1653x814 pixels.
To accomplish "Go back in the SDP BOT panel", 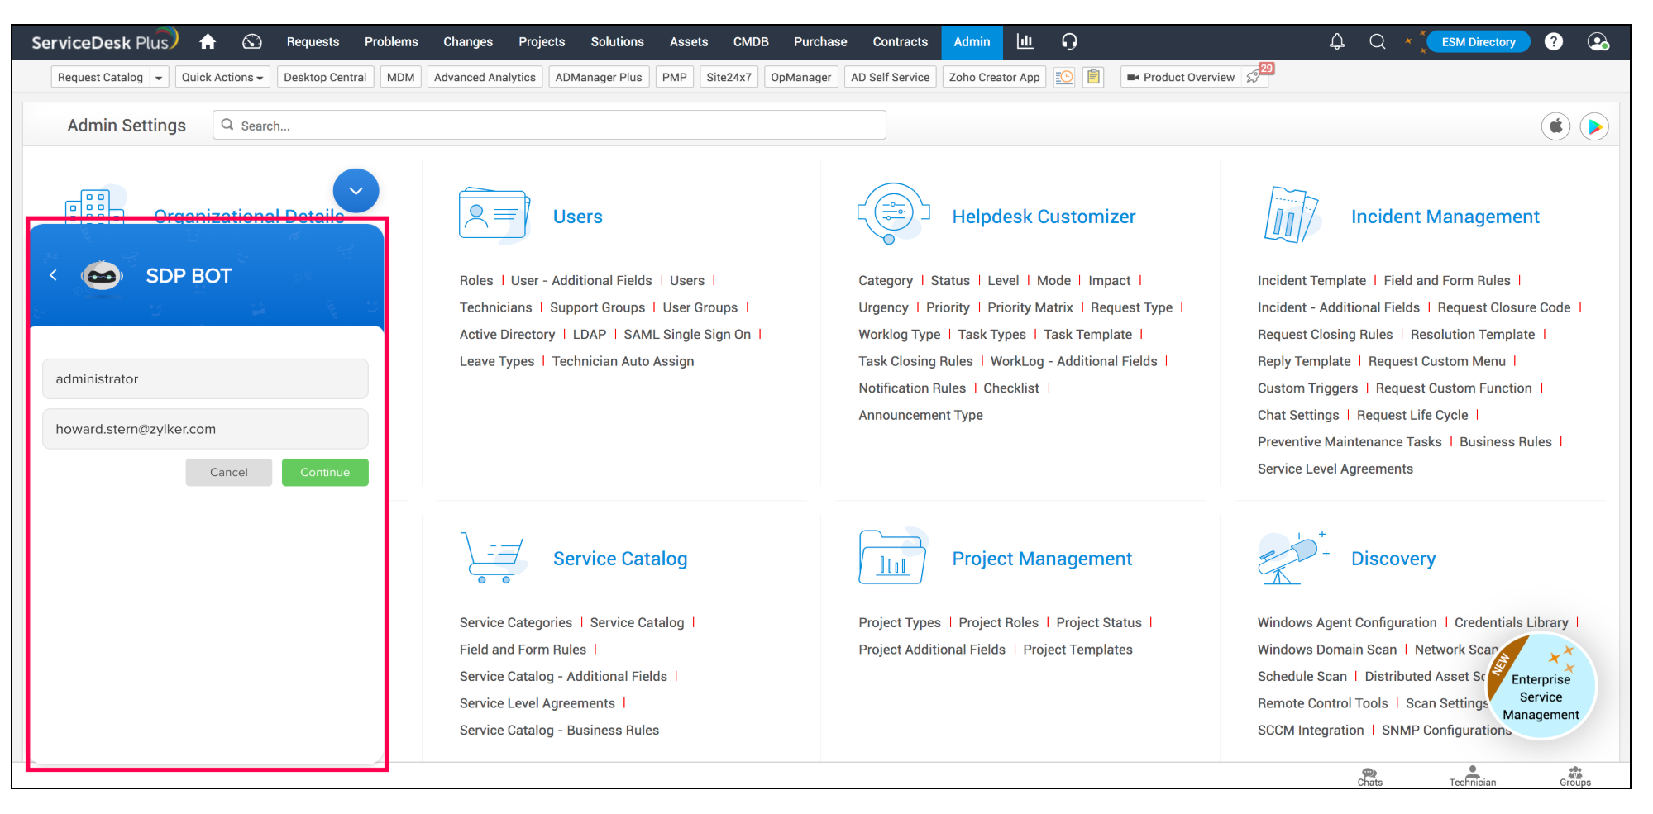I will (53, 275).
